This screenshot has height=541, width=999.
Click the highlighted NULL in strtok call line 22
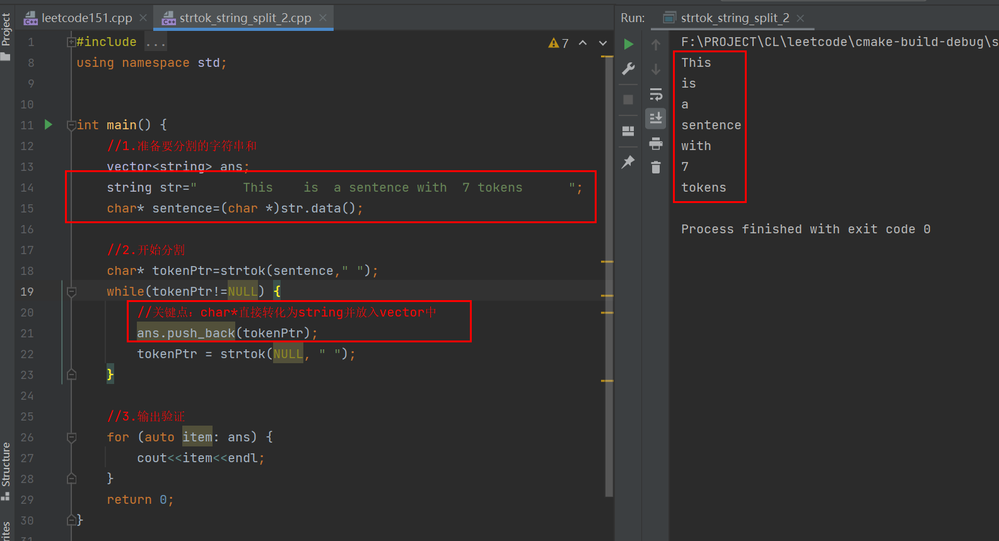point(288,354)
